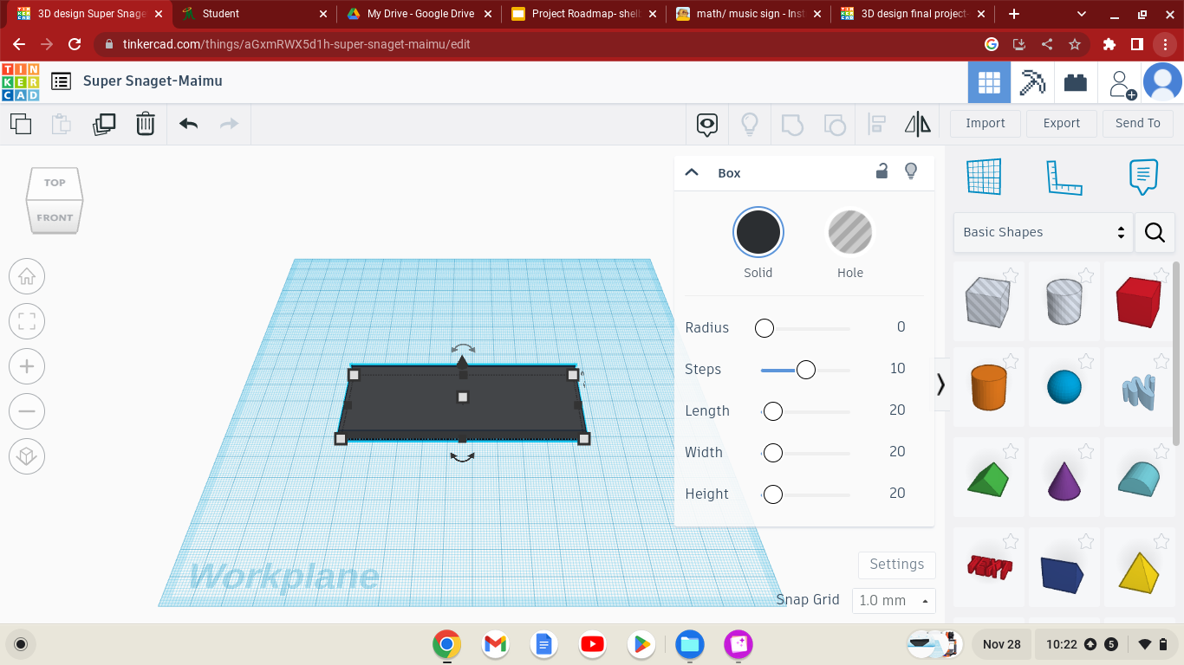
Task: Click the Group icon
Action: coord(792,124)
